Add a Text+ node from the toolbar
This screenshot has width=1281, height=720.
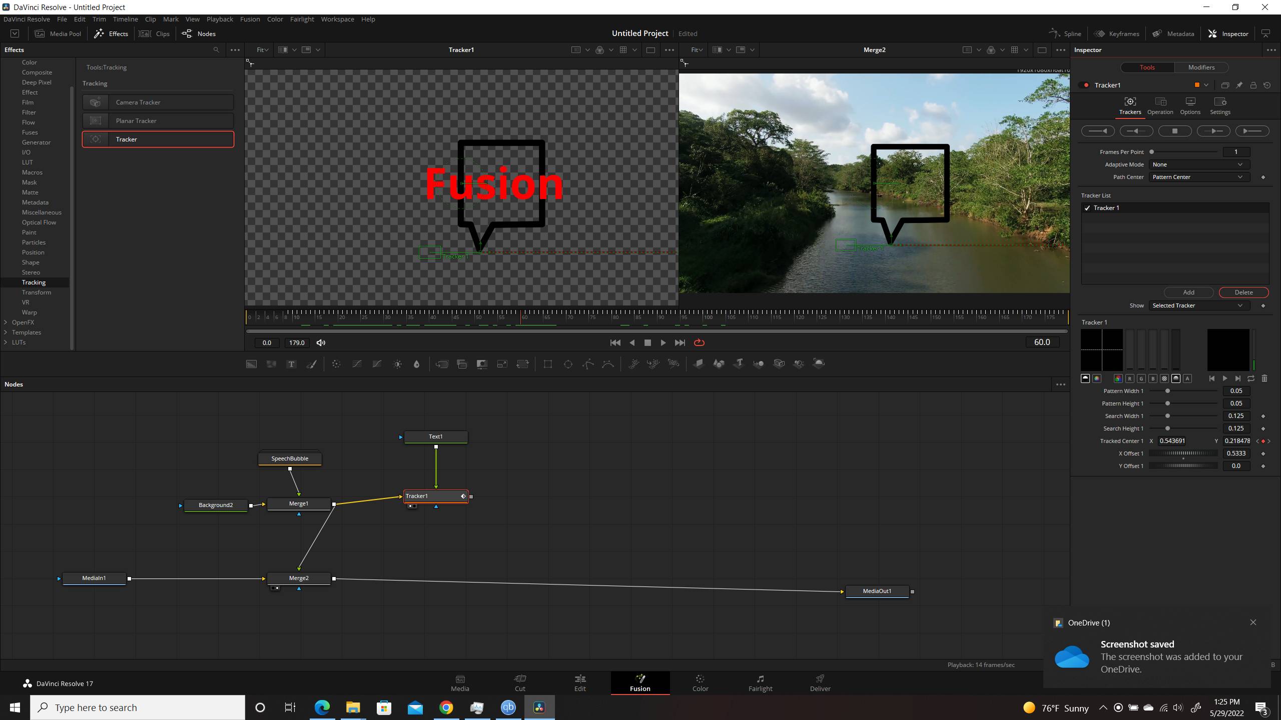pos(291,364)
